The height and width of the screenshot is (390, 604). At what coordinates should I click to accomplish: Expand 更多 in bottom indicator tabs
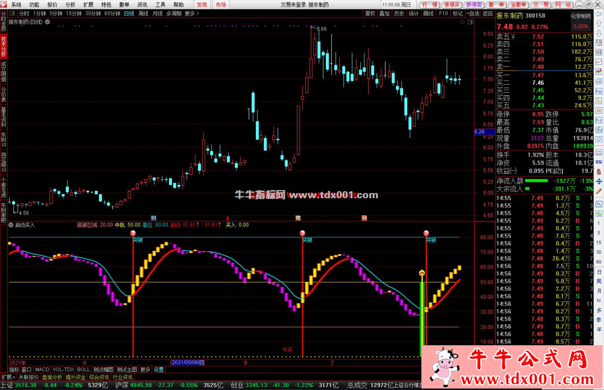[145, 370]
